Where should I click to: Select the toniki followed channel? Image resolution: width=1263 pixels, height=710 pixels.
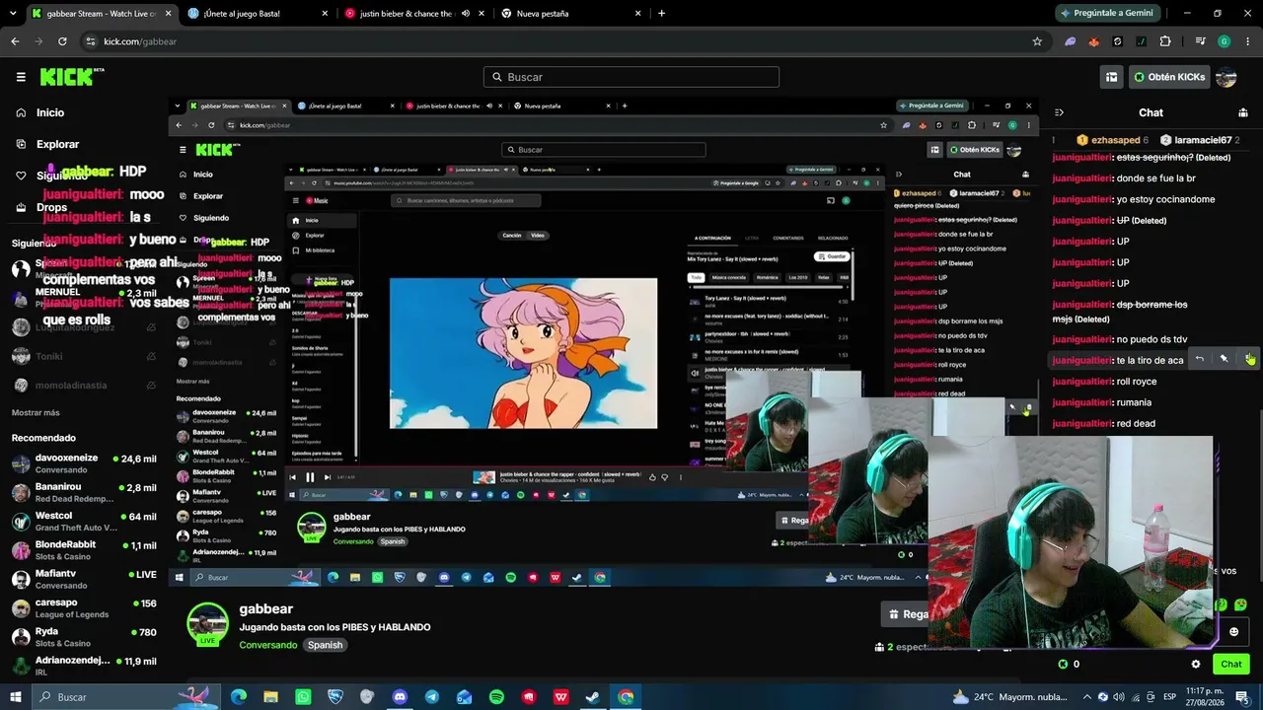pos(84,356)
